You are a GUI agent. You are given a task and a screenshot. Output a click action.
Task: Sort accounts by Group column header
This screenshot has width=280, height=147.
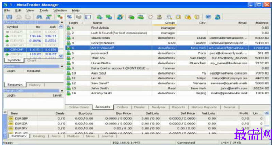click(x=164, y=23)
